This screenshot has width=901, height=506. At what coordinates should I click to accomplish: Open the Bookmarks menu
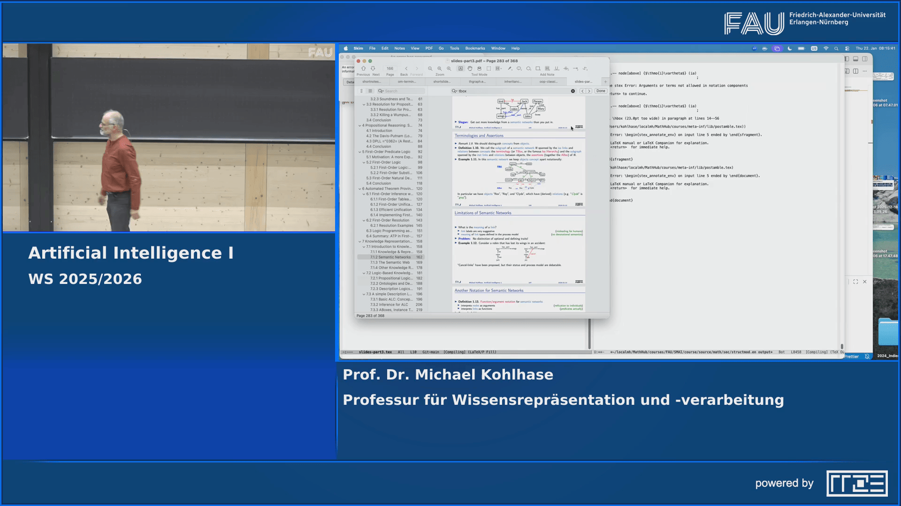[x=475, y=48]
